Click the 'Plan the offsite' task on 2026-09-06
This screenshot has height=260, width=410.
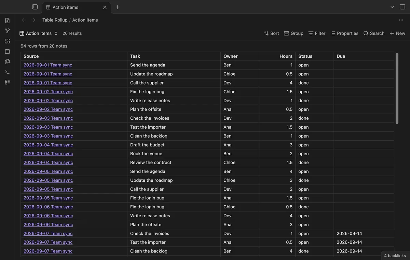click(x=146, y=224)
